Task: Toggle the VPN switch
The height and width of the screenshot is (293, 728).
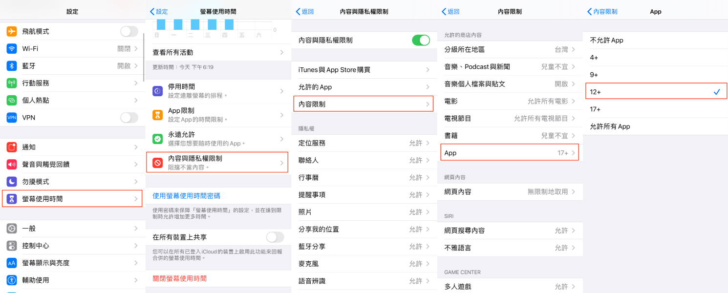Action: (129, 118)
